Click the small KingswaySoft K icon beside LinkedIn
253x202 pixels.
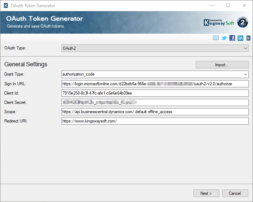coord(248,38)
